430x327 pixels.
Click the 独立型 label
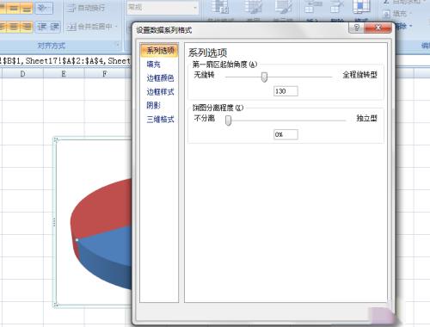pos(366,118)
